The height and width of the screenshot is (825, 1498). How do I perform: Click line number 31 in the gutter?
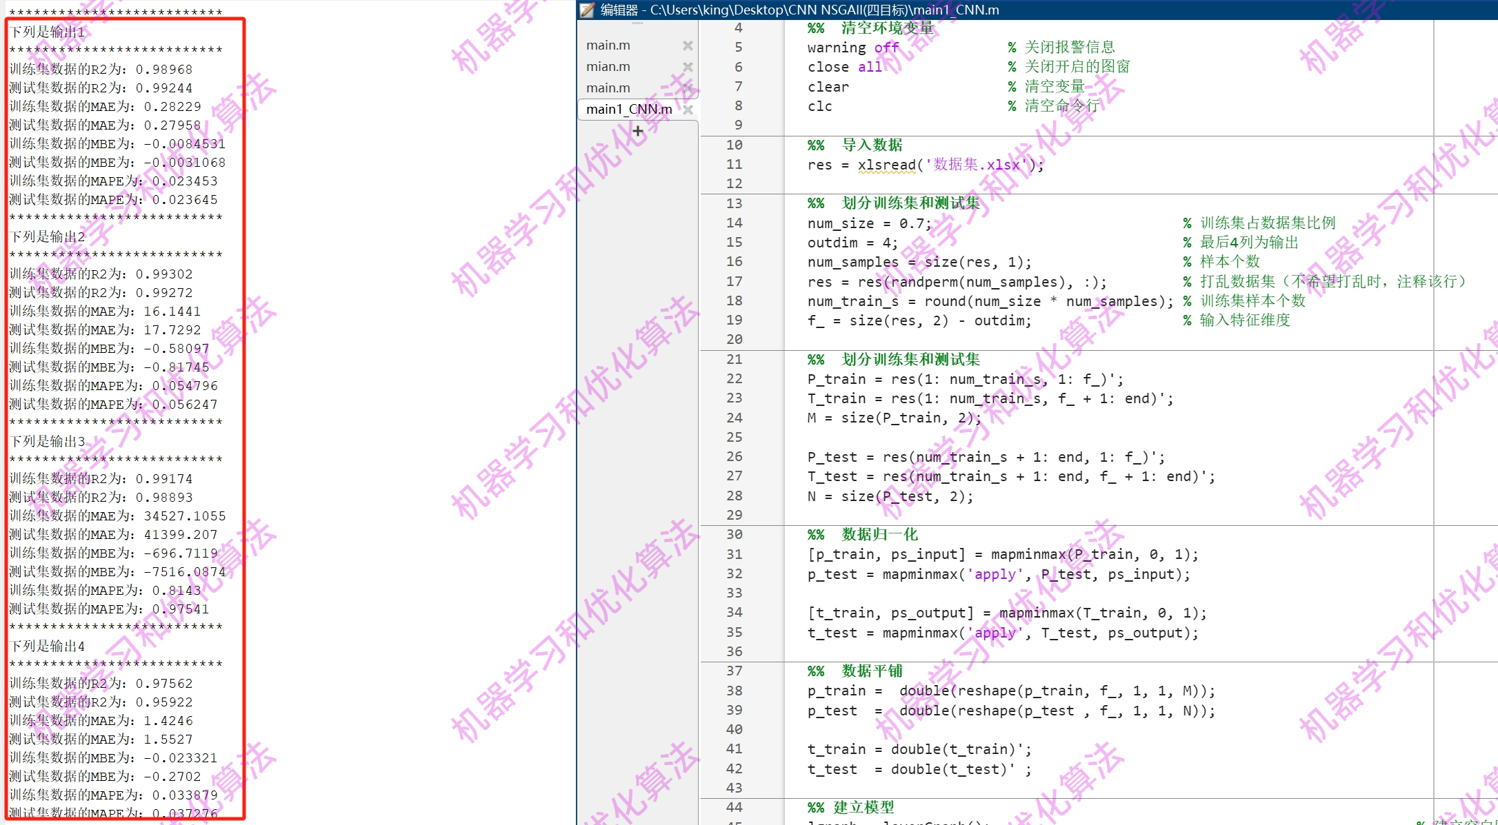(735, 554)
